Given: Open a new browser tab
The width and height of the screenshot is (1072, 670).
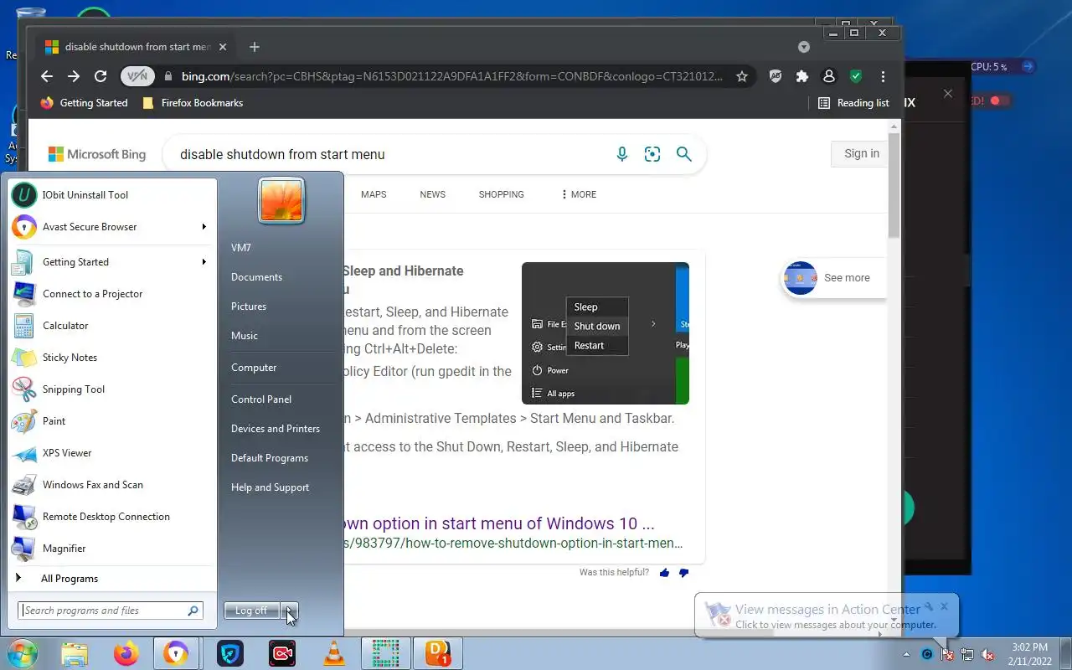Looking at the screenshot, I should click(x=255, y=47).
